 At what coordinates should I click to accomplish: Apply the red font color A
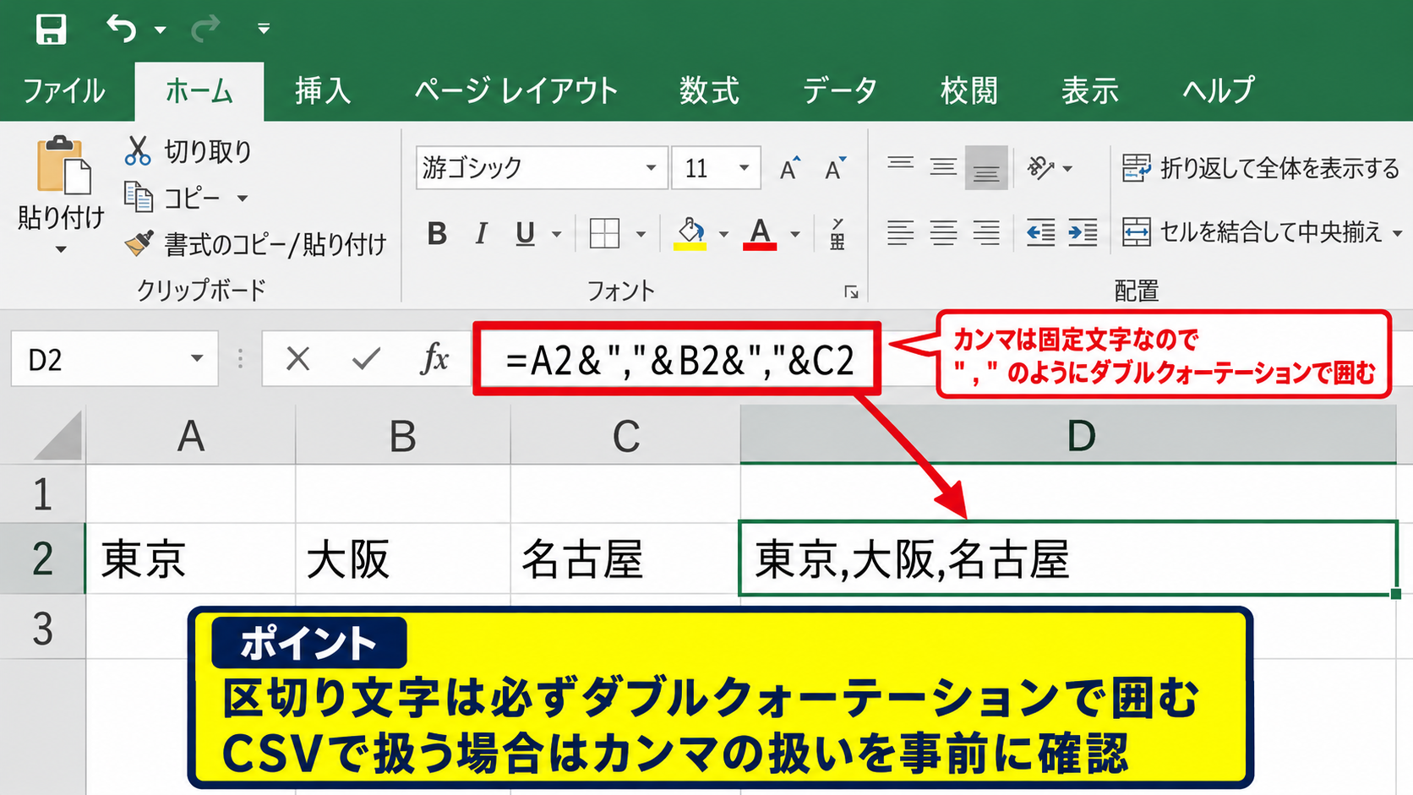tap(760, 233)
